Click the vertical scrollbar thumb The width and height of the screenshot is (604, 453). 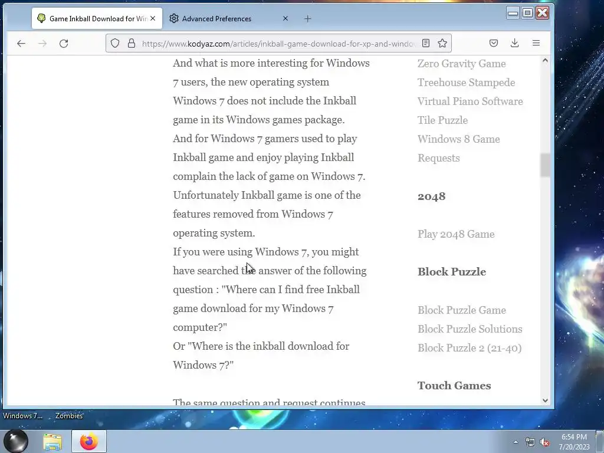pyautogui.click(x=545, y=165)
